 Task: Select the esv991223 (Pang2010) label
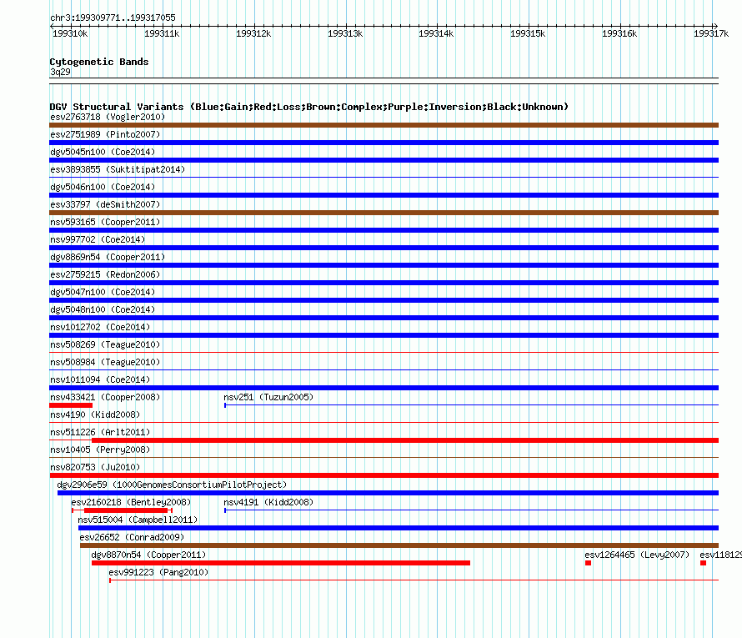click(158, 572)
